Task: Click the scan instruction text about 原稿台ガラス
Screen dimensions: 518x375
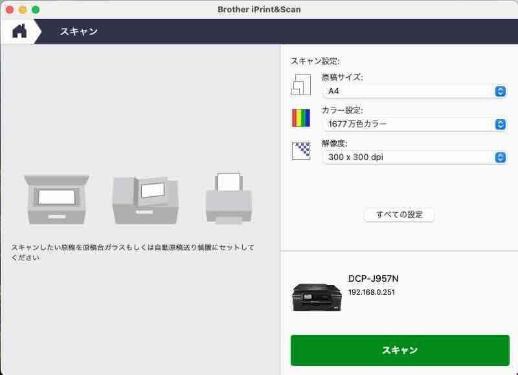Action: [x=133, y=252]
